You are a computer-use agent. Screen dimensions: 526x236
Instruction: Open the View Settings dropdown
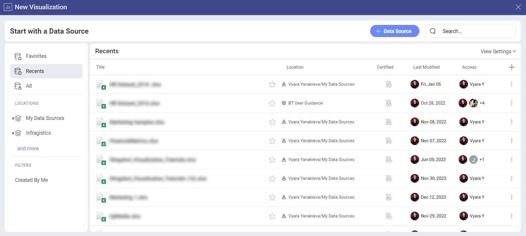[x=498, y=51]
